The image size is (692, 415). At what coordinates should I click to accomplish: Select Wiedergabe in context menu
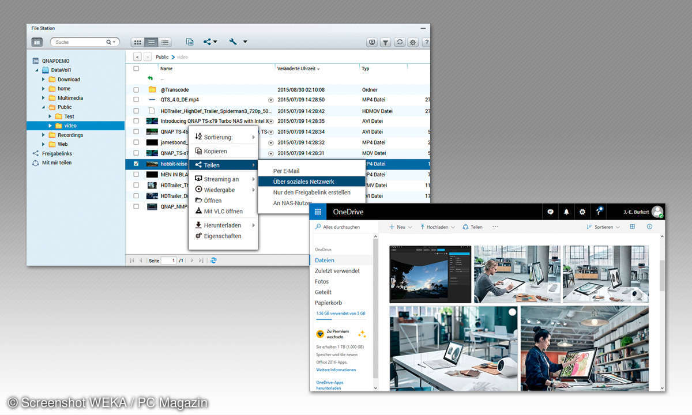pos(223,190)
